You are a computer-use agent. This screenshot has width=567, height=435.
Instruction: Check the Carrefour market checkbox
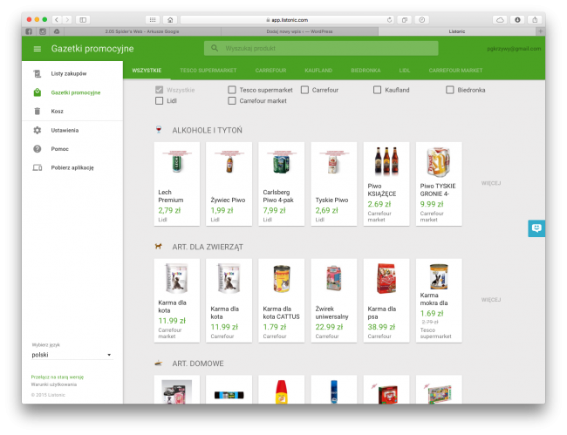pyautogui.click(x=232, y=101)
